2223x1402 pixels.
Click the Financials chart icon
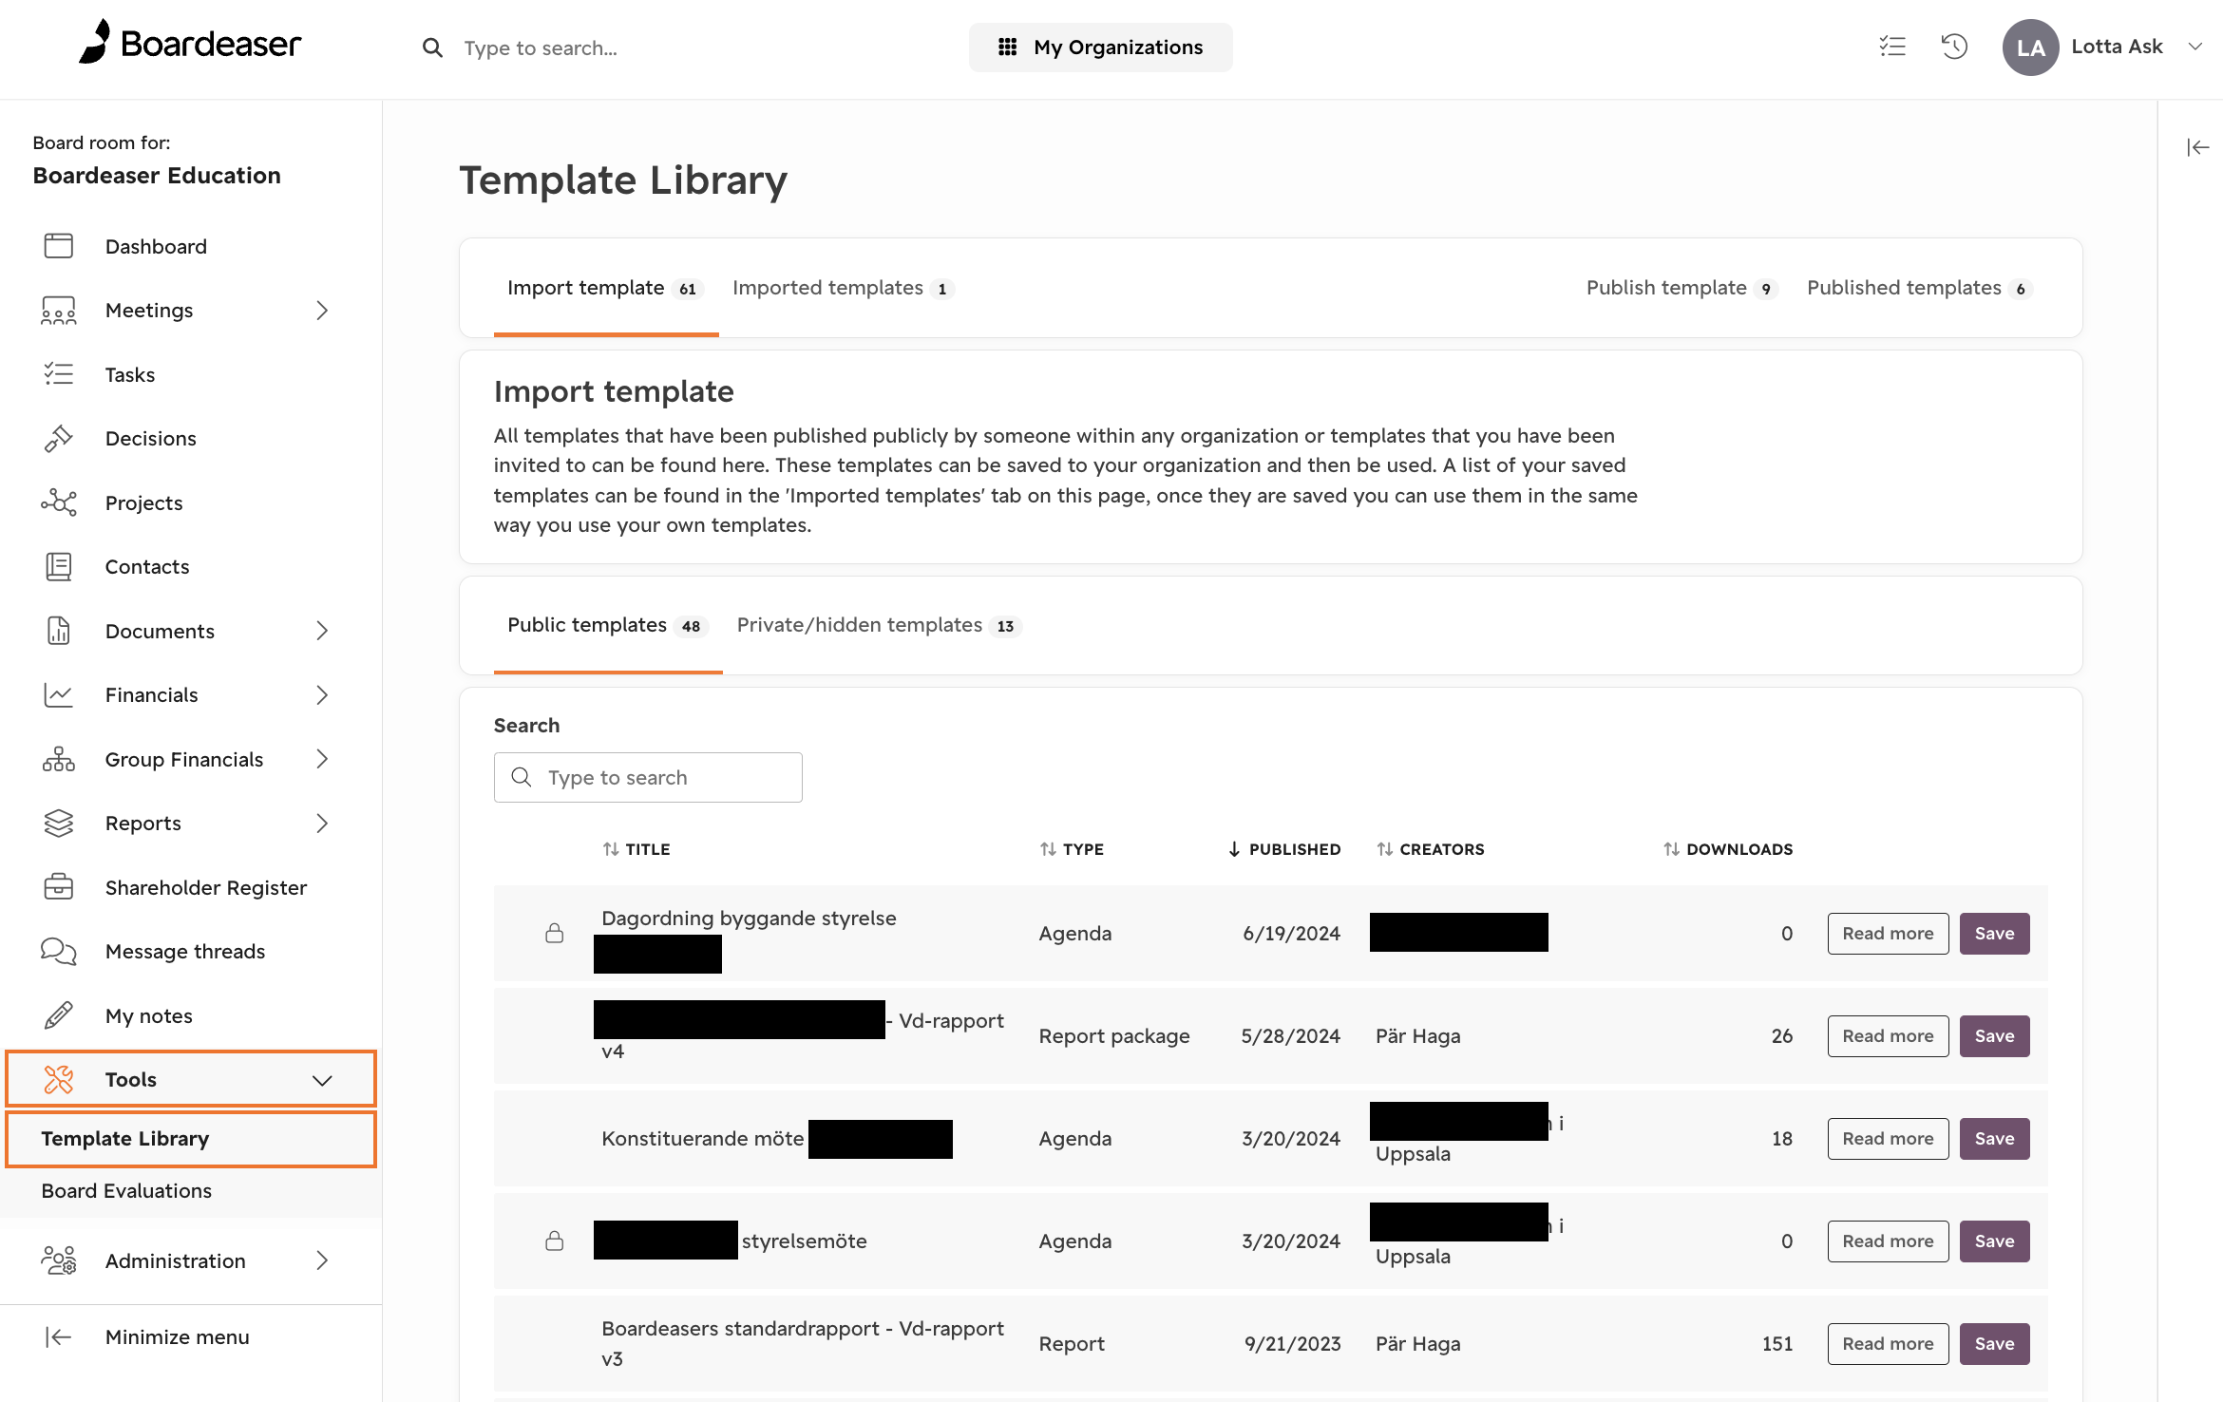coord(59,695)
